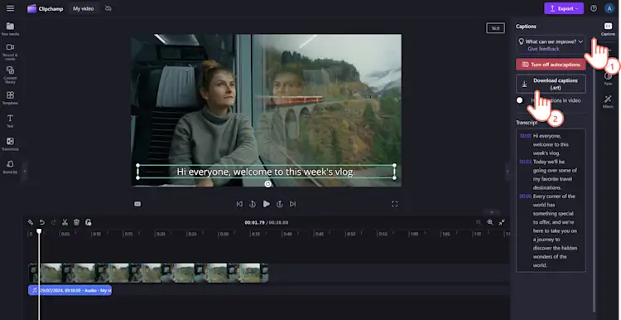Collapse the right property panel arrow

click(508, 172)
